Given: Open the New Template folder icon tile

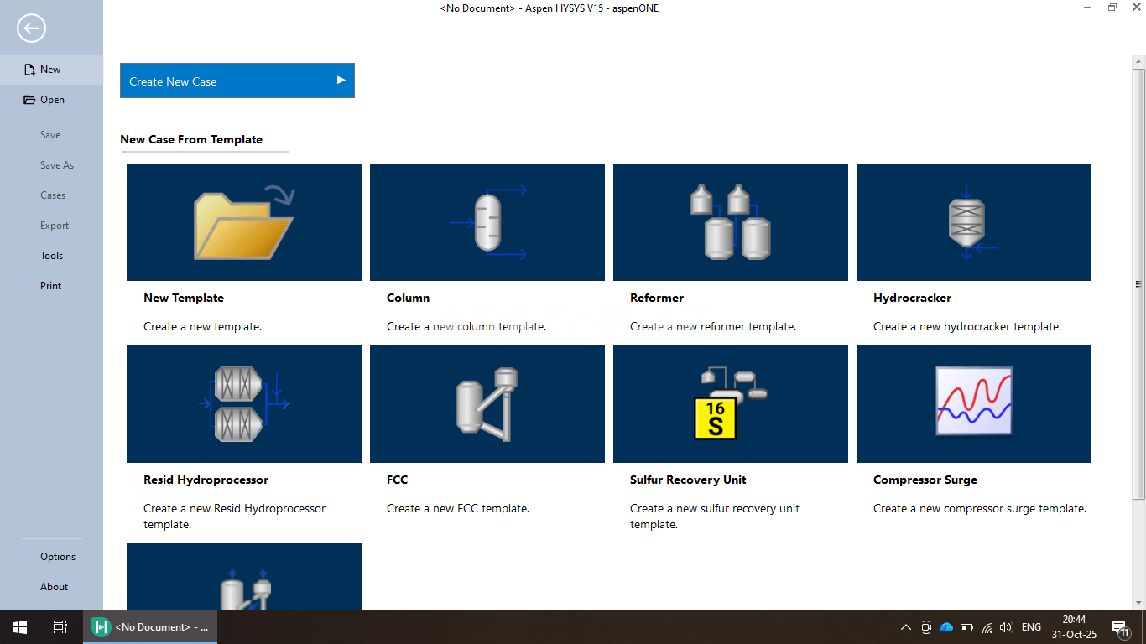Looking at the screenshot, I should 243,222.
